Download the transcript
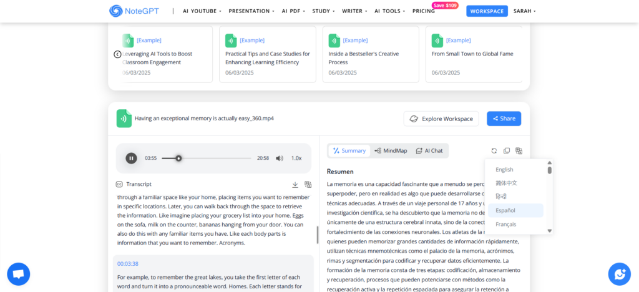 tap(295, 185)
